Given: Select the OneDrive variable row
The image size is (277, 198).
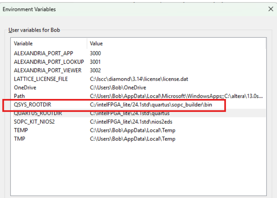Looking at the screenshot, I should (25, 87).
